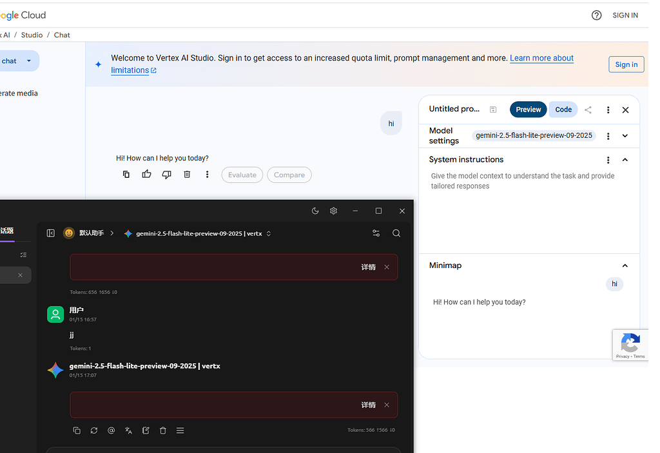Open System instructions three-dot menu

tap(608, 160)
